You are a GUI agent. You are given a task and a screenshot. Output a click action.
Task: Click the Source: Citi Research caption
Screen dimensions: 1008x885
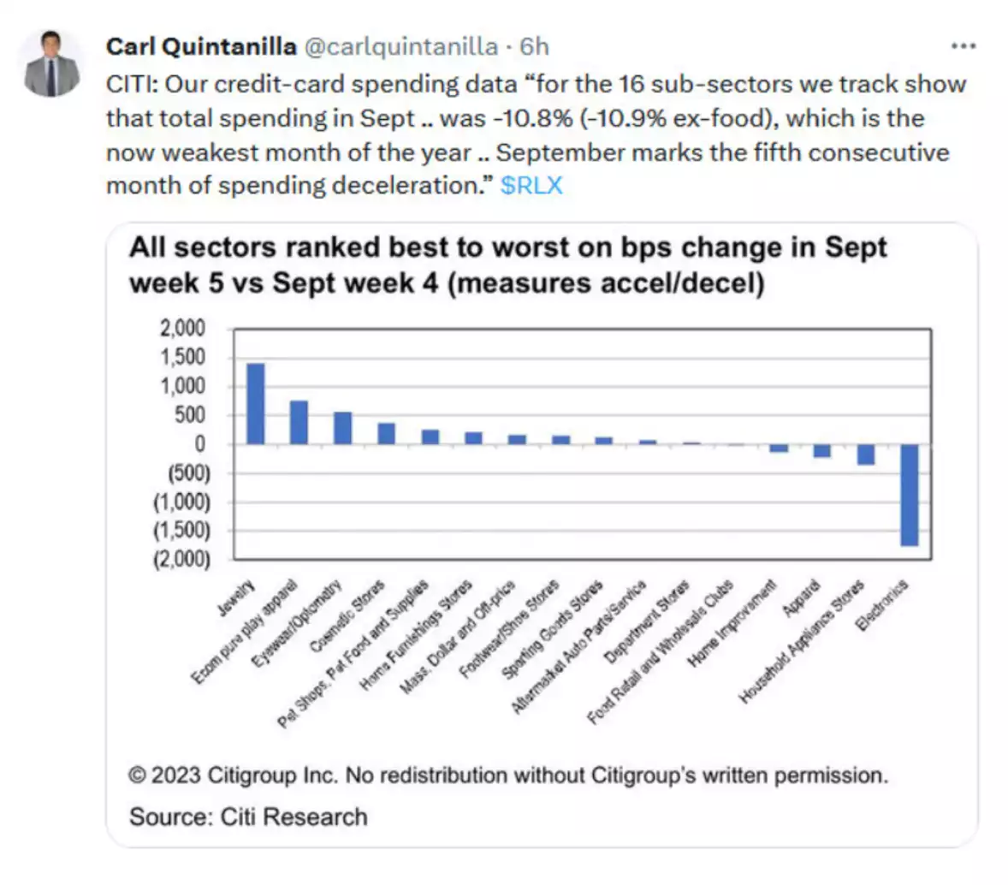[248, 817]
